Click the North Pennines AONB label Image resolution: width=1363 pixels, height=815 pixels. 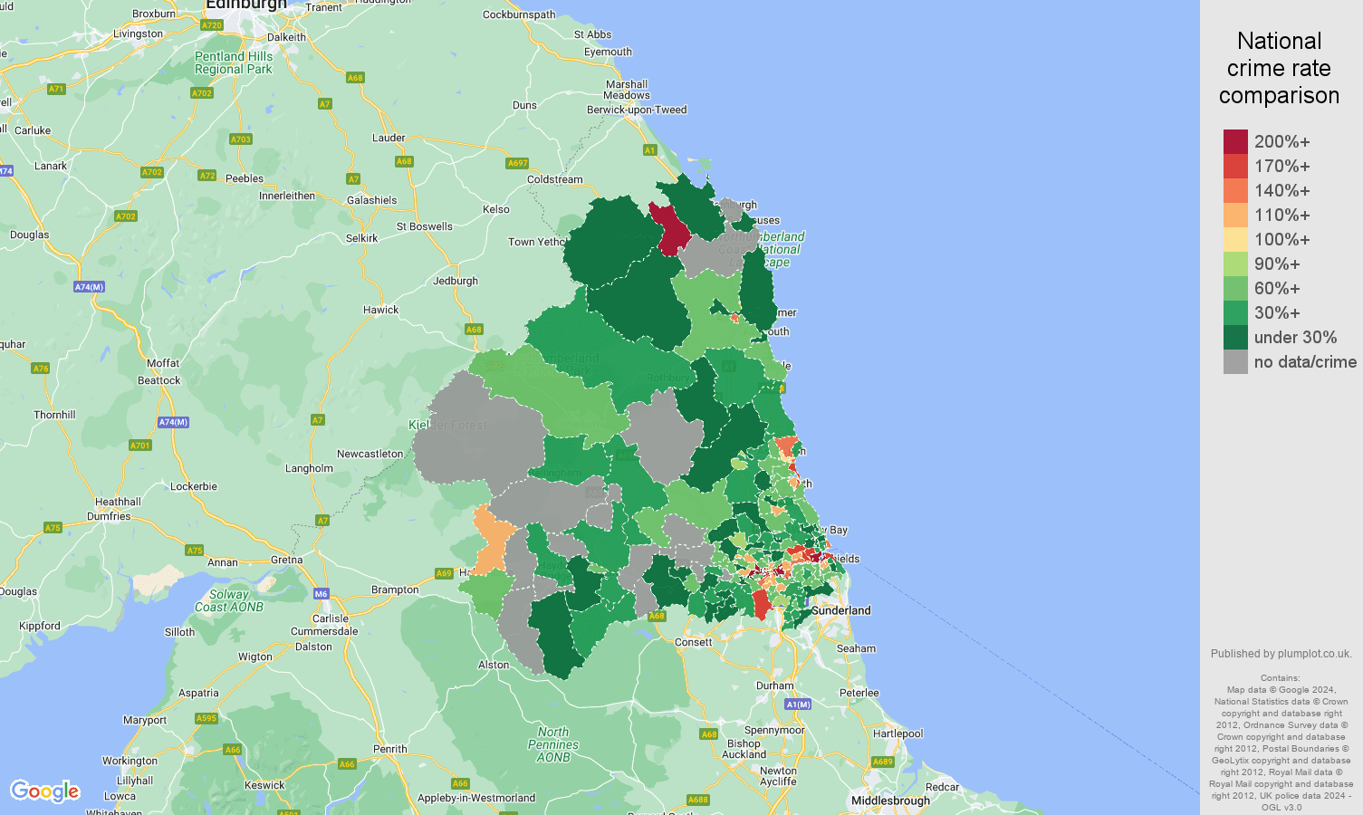click(x=553, y=744)
